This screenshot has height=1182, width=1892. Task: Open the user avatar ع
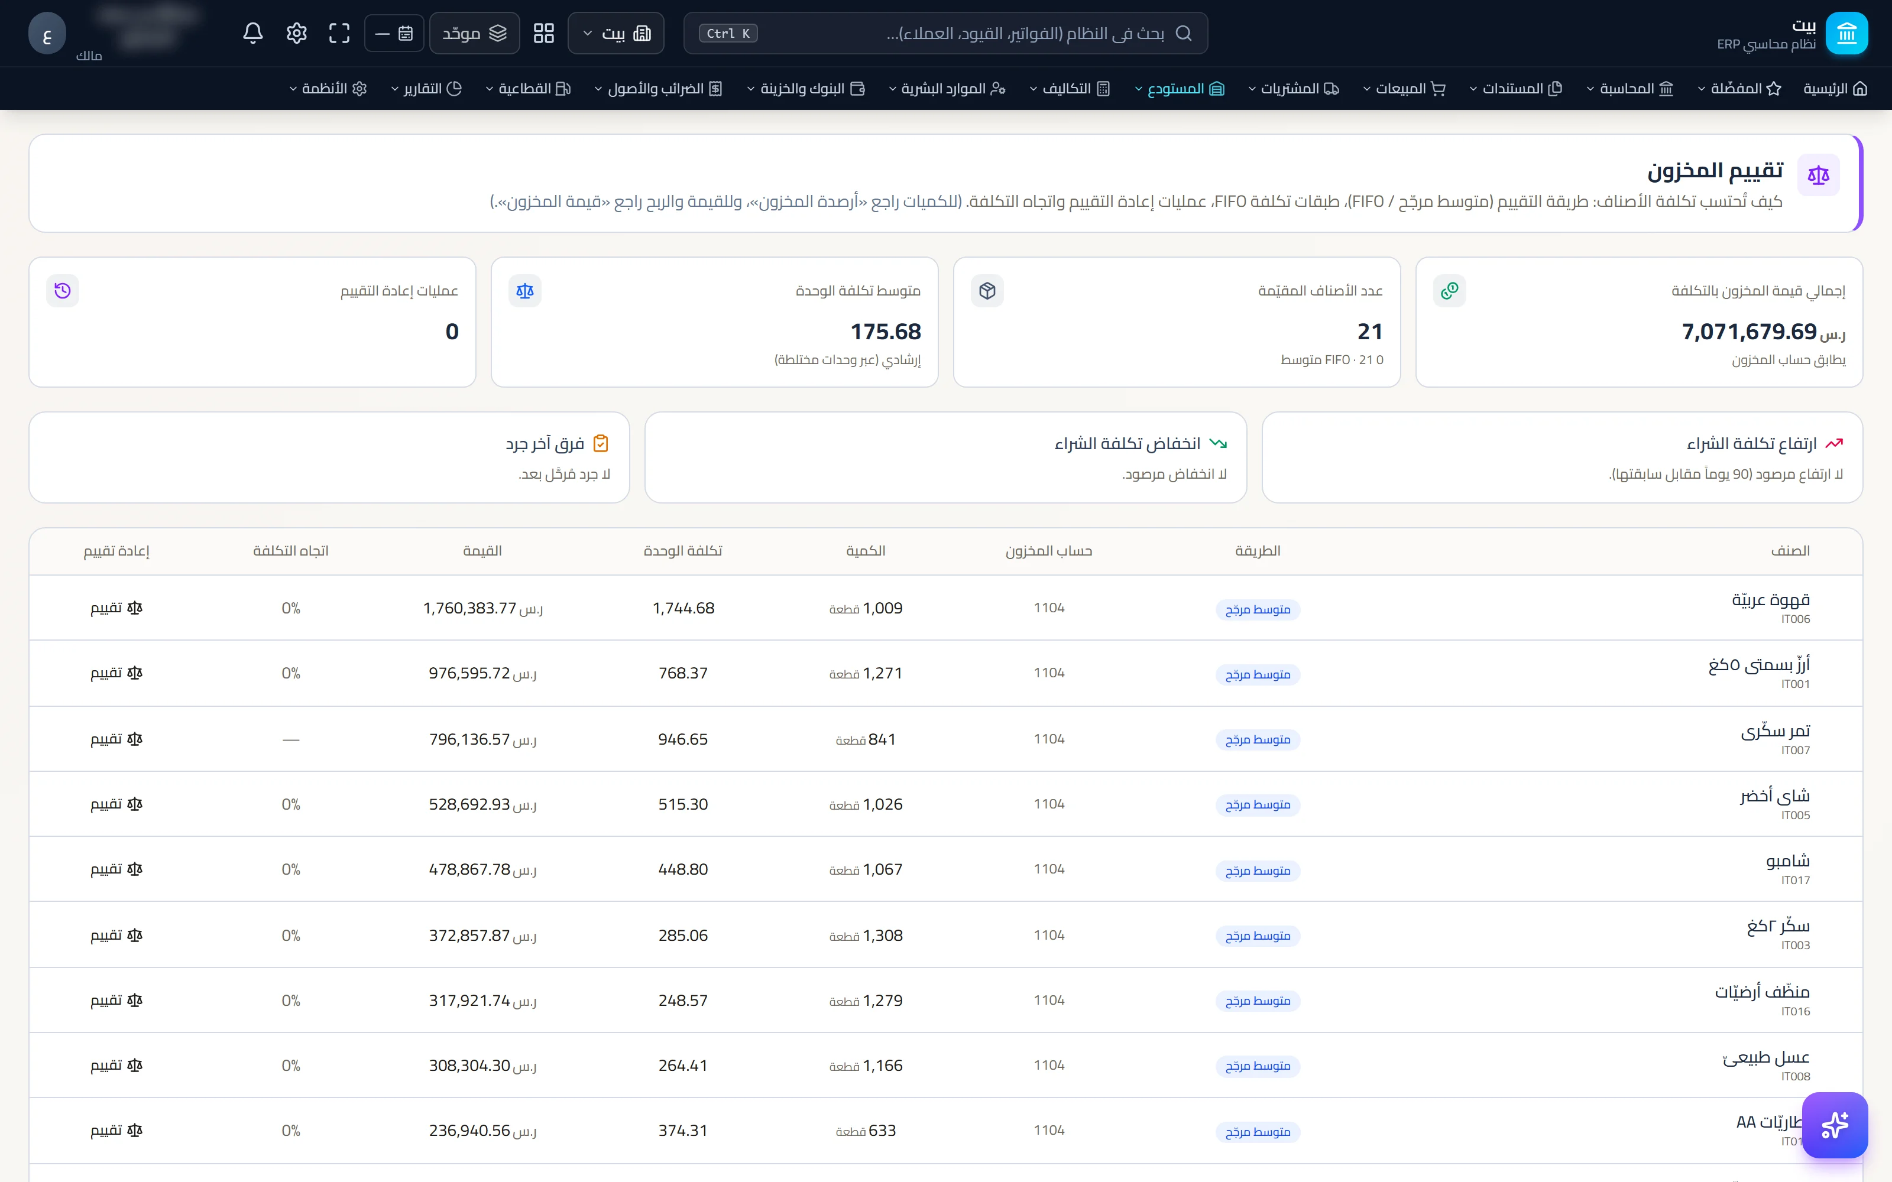[47, 33]
